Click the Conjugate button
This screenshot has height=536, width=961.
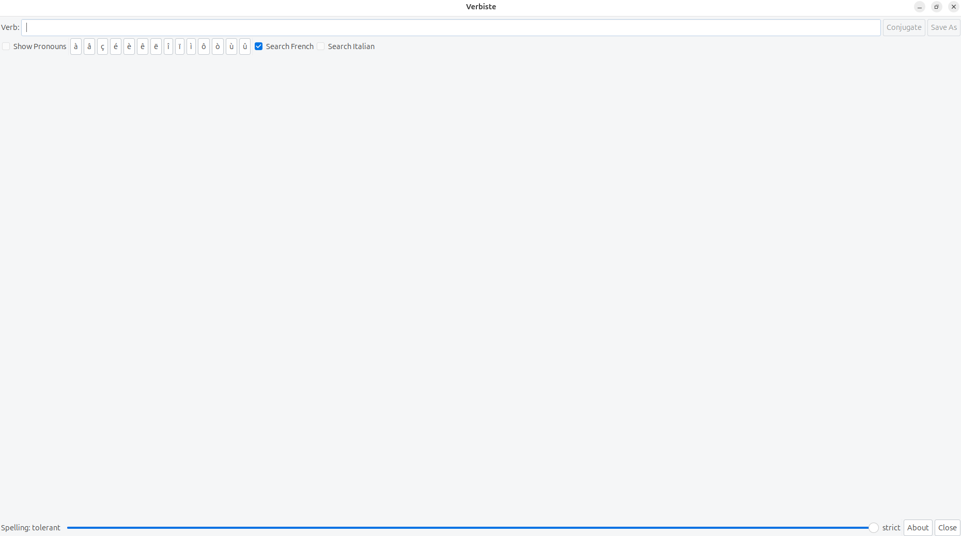click(904, 27)
